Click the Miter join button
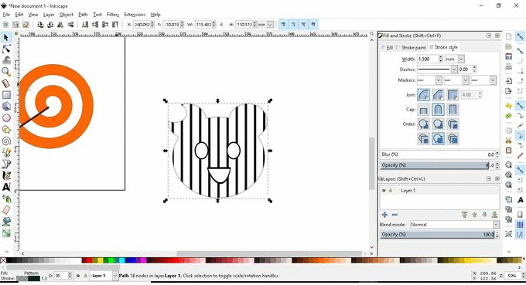The image size is (526, 285). tap(453, 95)
